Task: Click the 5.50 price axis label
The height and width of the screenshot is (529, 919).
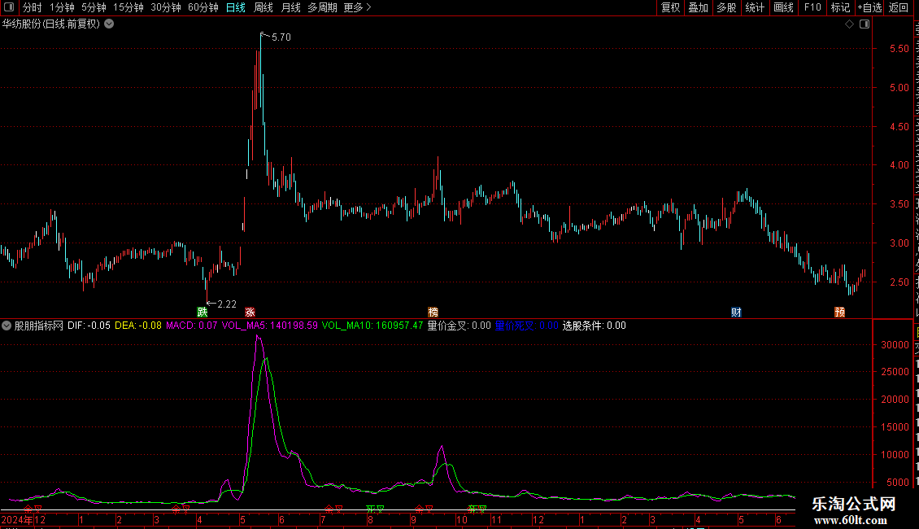Action: [x=899, y=49]
